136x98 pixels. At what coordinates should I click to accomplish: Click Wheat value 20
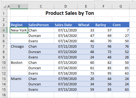click(86, 79)
